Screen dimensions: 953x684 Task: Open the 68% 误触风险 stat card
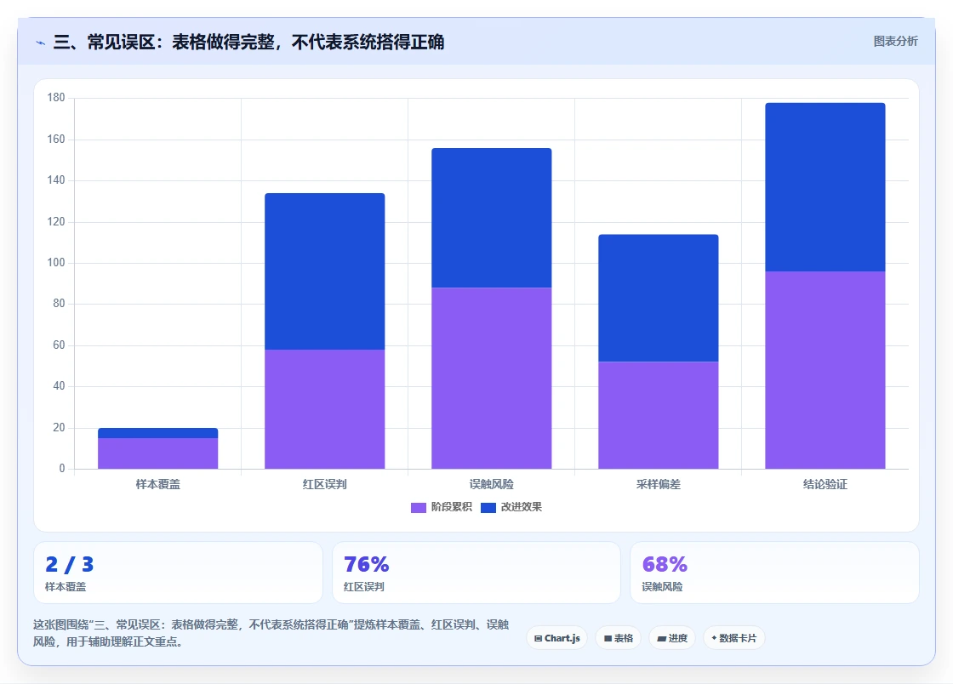tap(774, 573)
